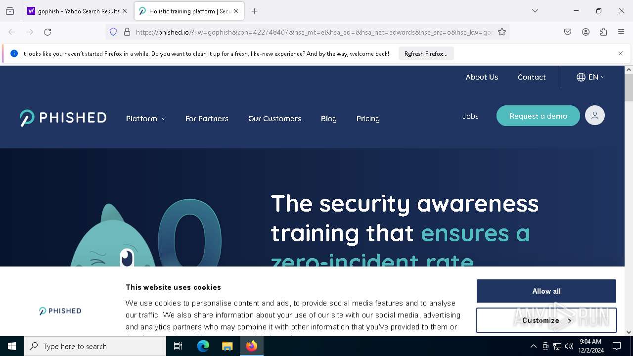Click the Refresh Firefox... button
This screenshot has width=633, height=356.
pos(426,53)
